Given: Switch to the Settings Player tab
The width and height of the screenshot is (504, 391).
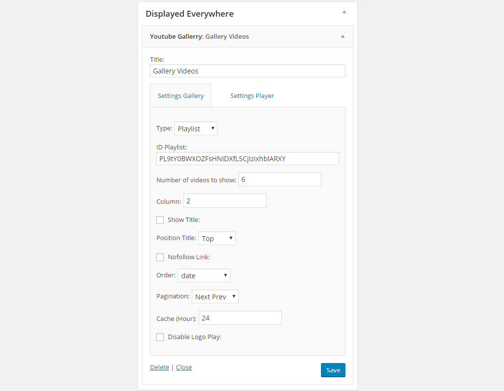Looking at the screenshot, I should coord(252,96).
